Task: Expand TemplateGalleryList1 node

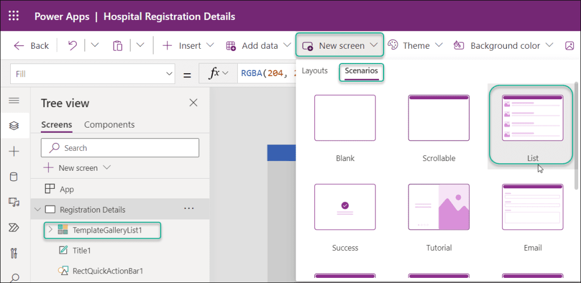Action: 50,230
